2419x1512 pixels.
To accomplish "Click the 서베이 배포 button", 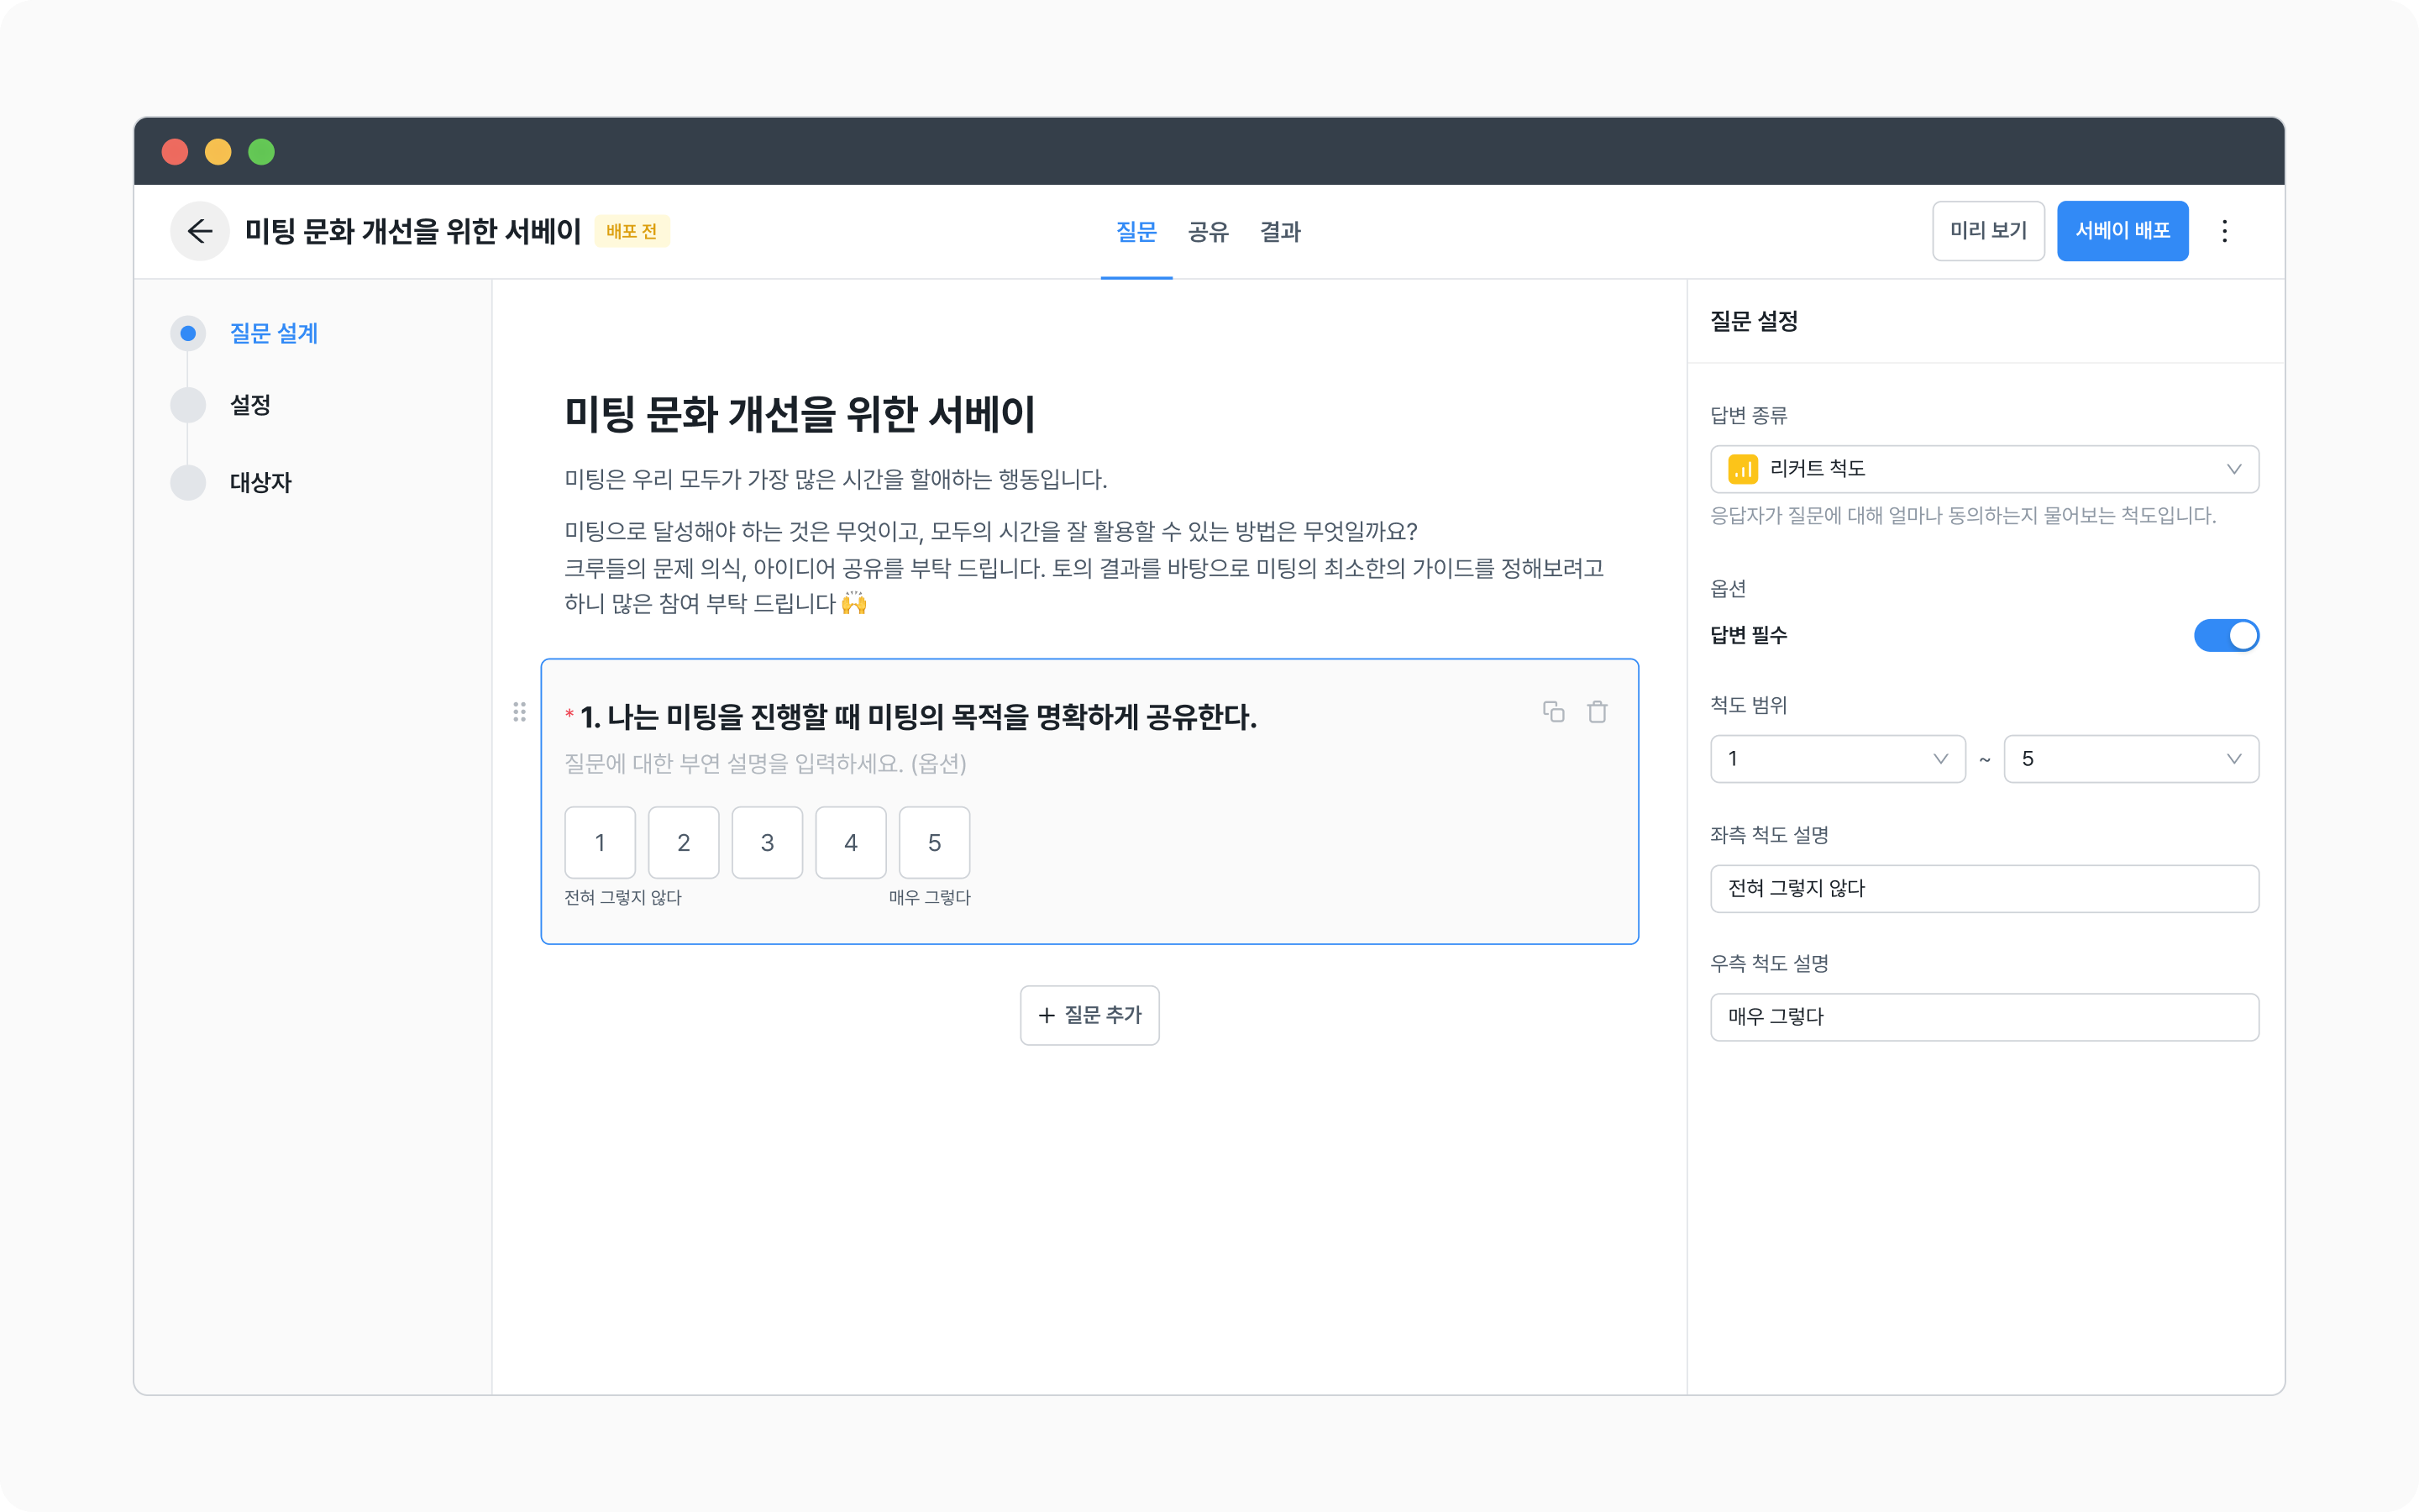I will [2123, 231].
